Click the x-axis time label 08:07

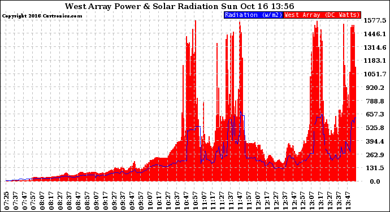[42, 201]
